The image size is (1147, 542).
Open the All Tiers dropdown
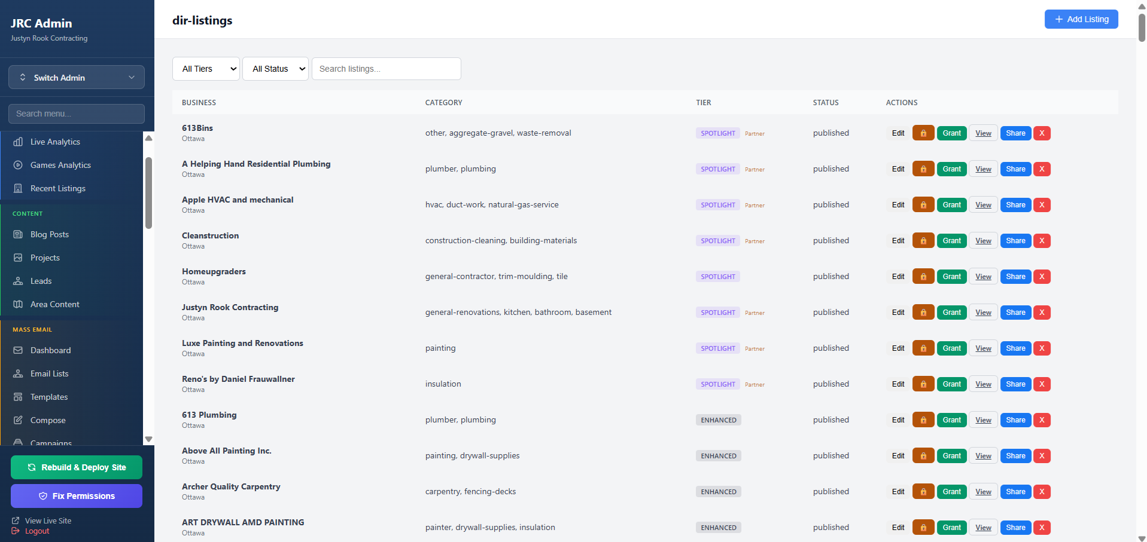tap(205, 69)
